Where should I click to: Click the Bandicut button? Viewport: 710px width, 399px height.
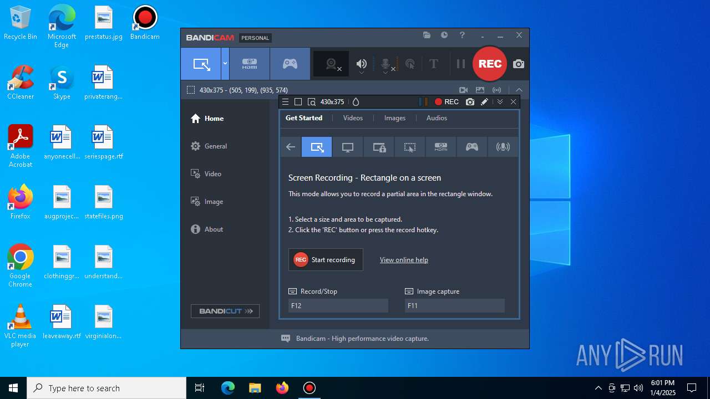point(225,311)
